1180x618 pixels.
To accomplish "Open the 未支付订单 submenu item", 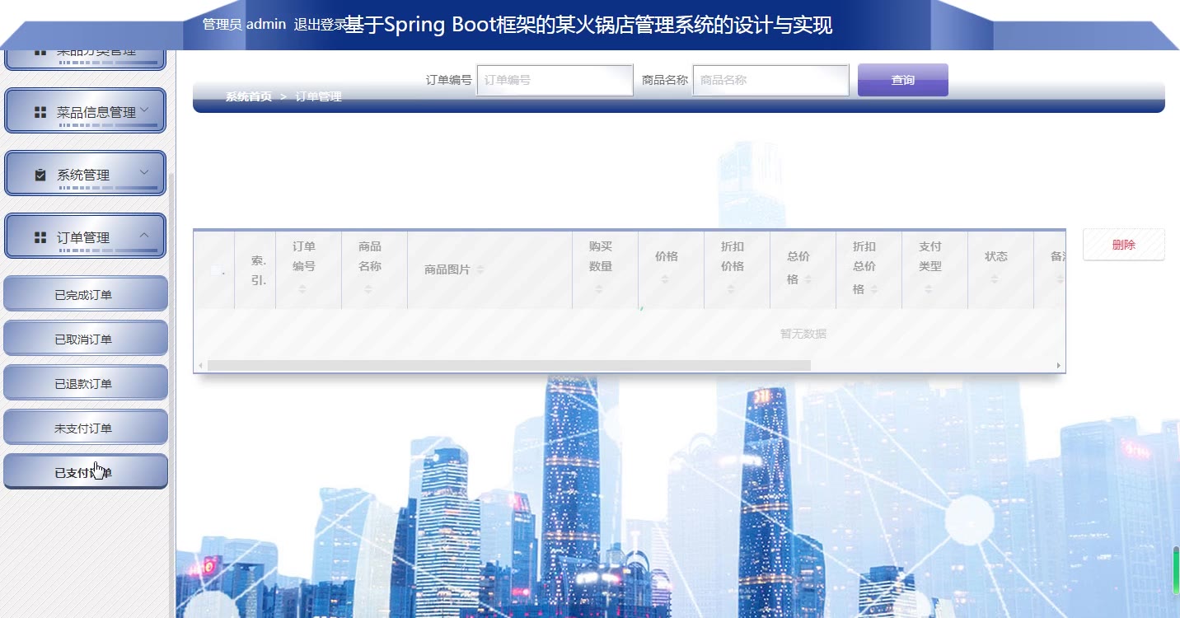I will (86, 428).
